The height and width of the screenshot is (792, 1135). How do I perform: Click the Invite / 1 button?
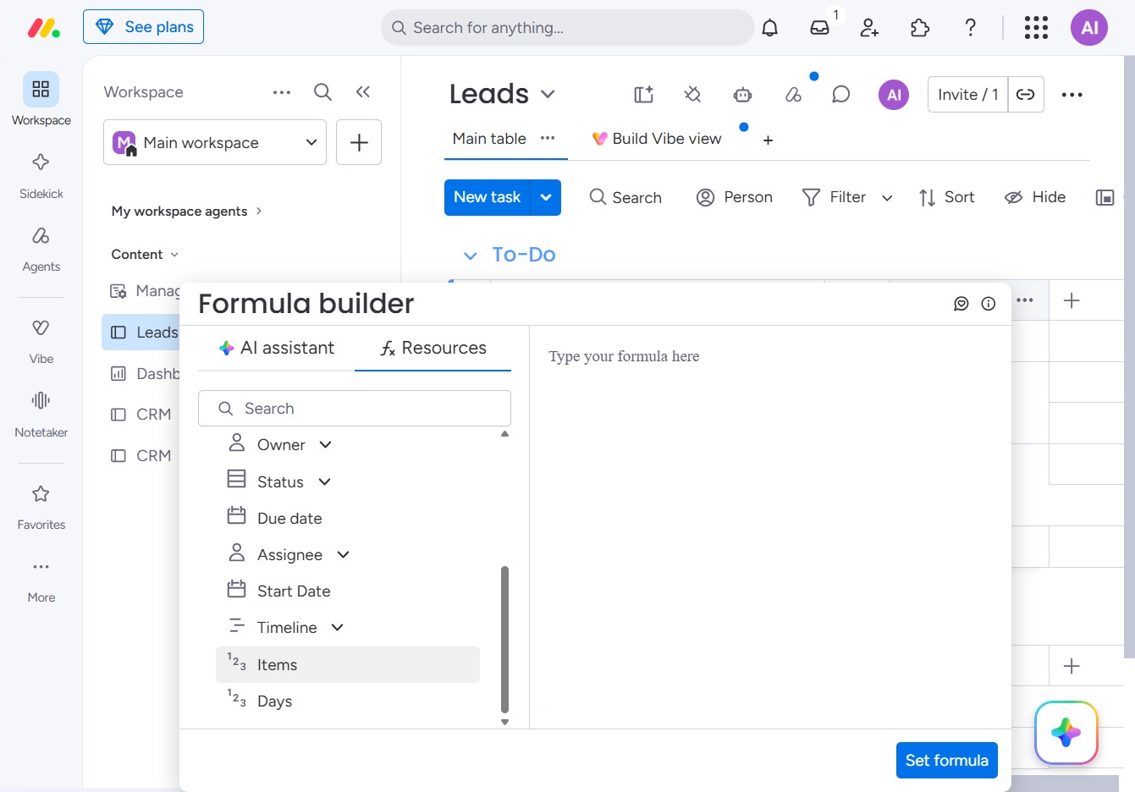[968, 95]
